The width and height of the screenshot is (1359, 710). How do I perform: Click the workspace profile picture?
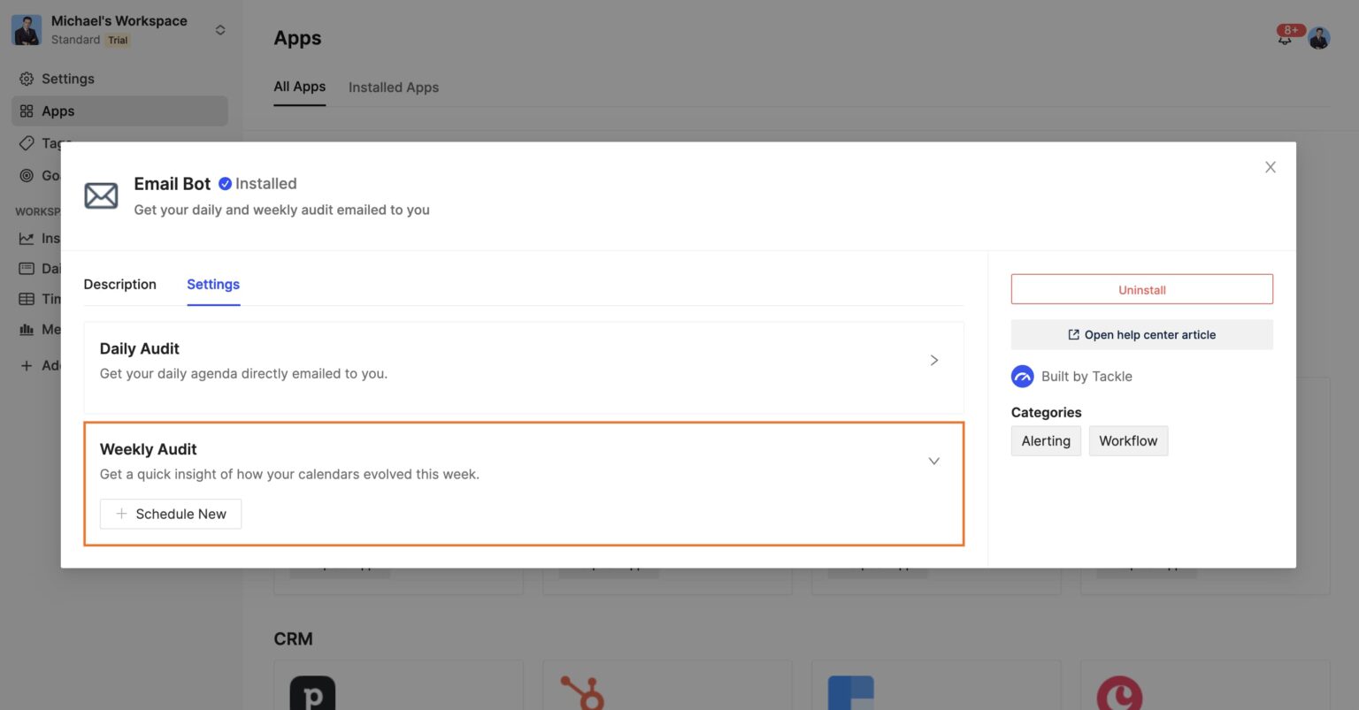coord(27,30)
